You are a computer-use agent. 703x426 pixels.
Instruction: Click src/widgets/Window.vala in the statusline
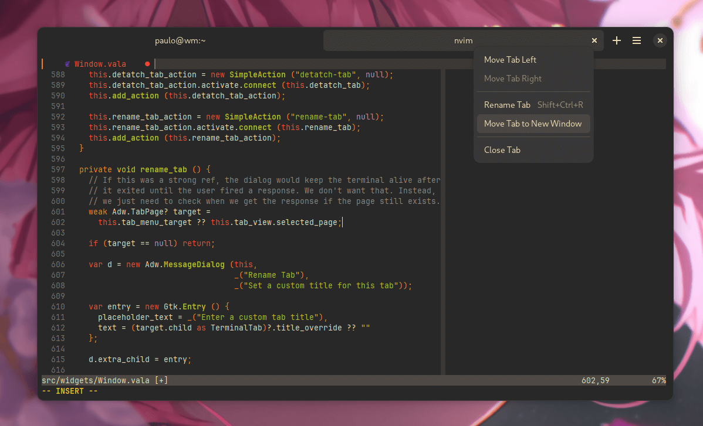tap(99, 380)
